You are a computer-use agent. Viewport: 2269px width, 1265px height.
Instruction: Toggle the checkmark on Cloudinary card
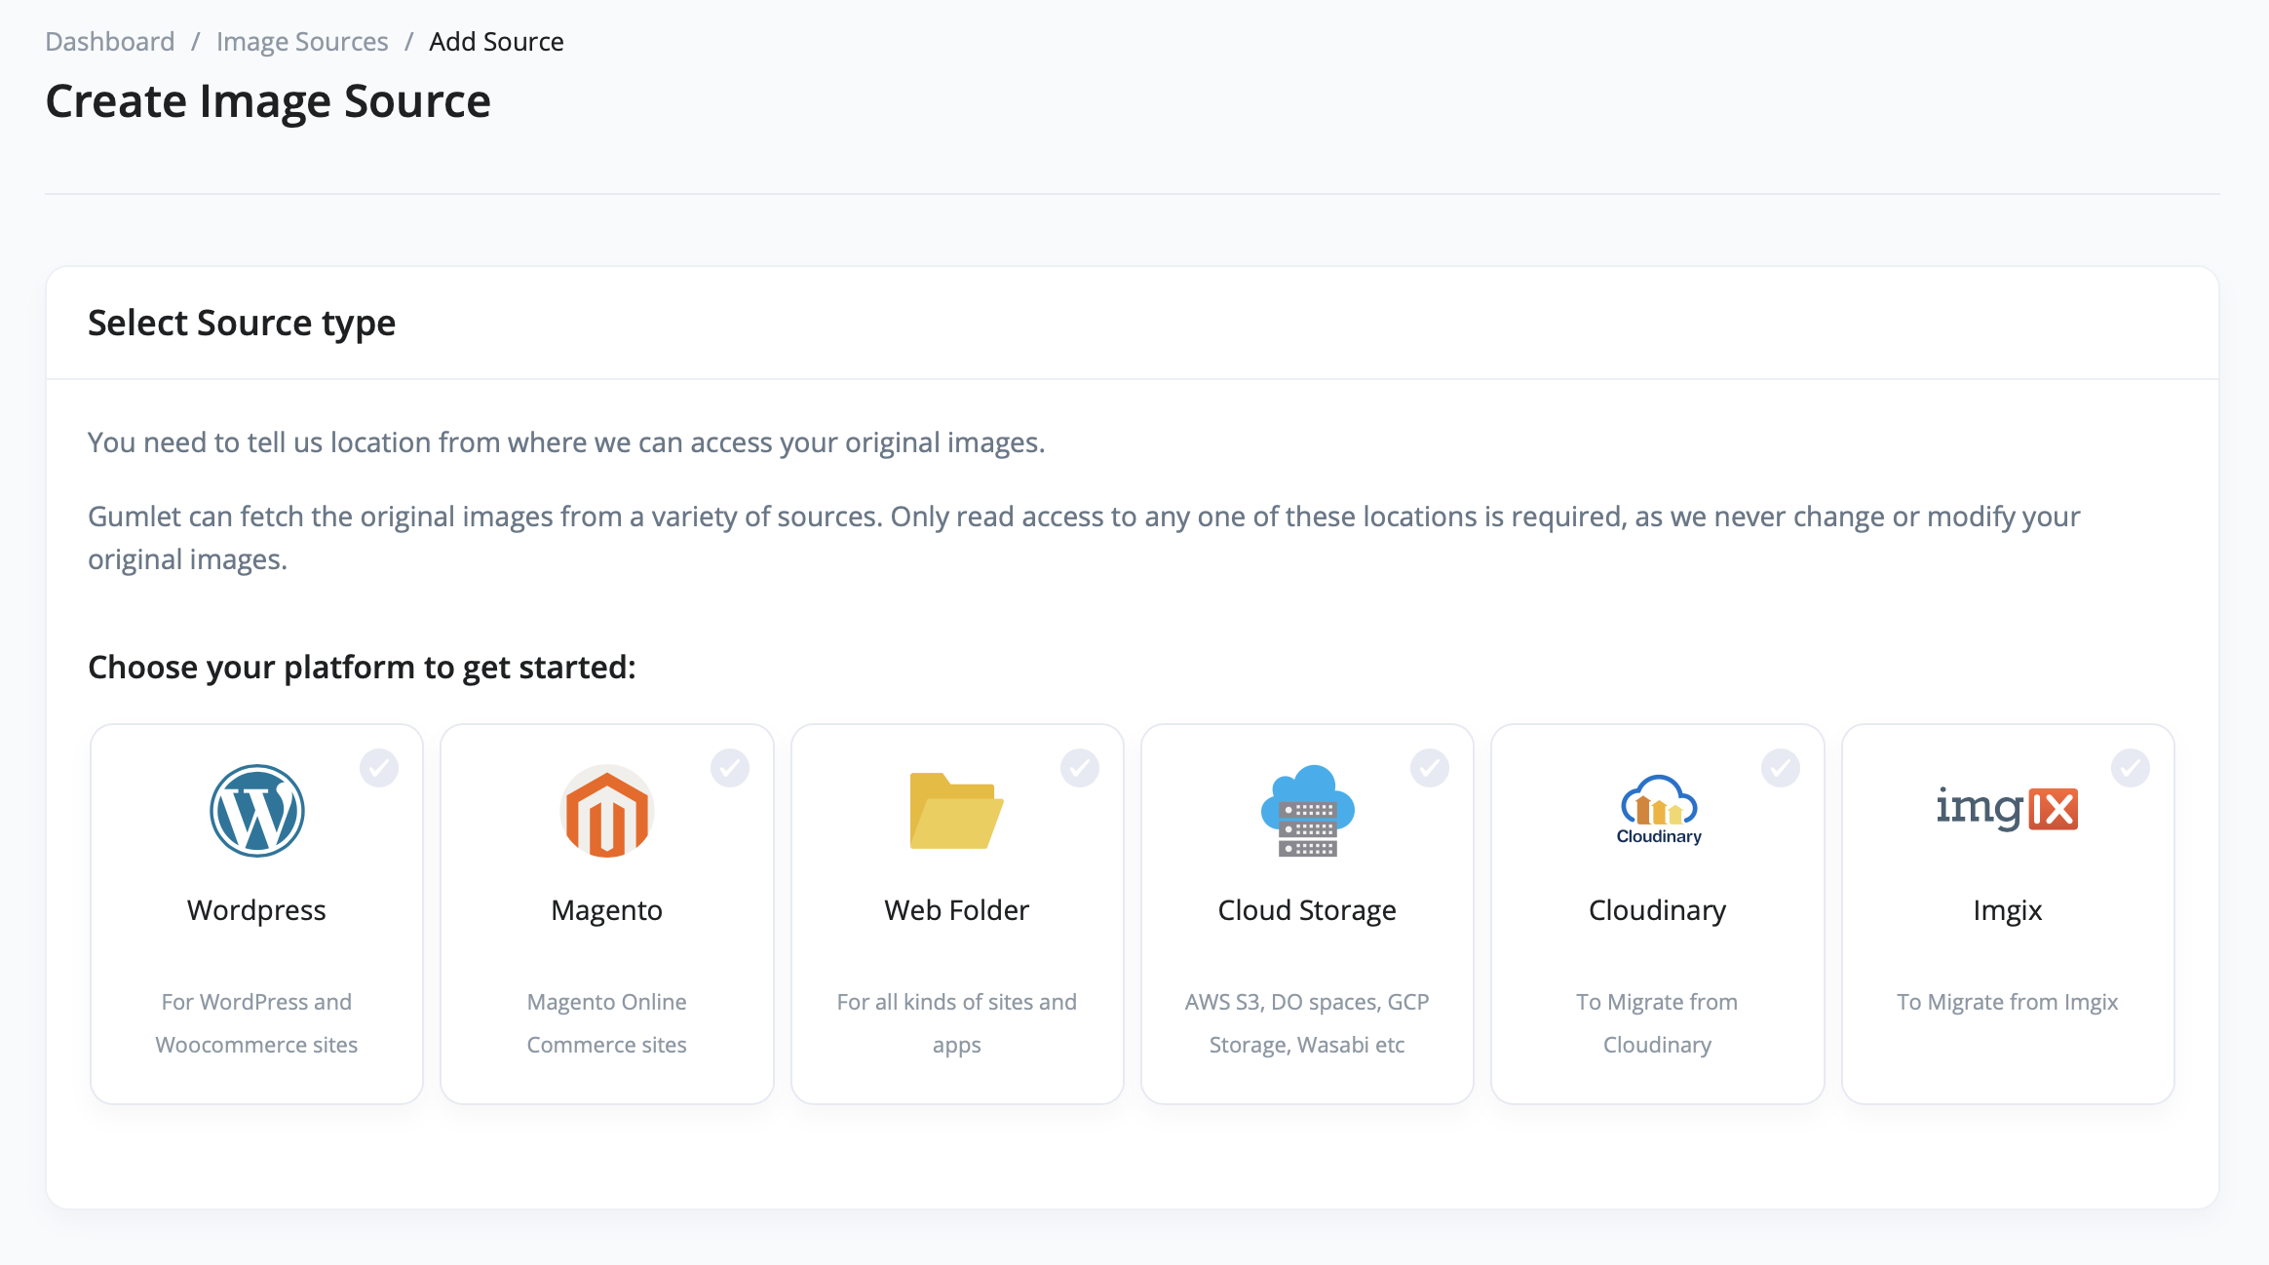click(1781, 768)
